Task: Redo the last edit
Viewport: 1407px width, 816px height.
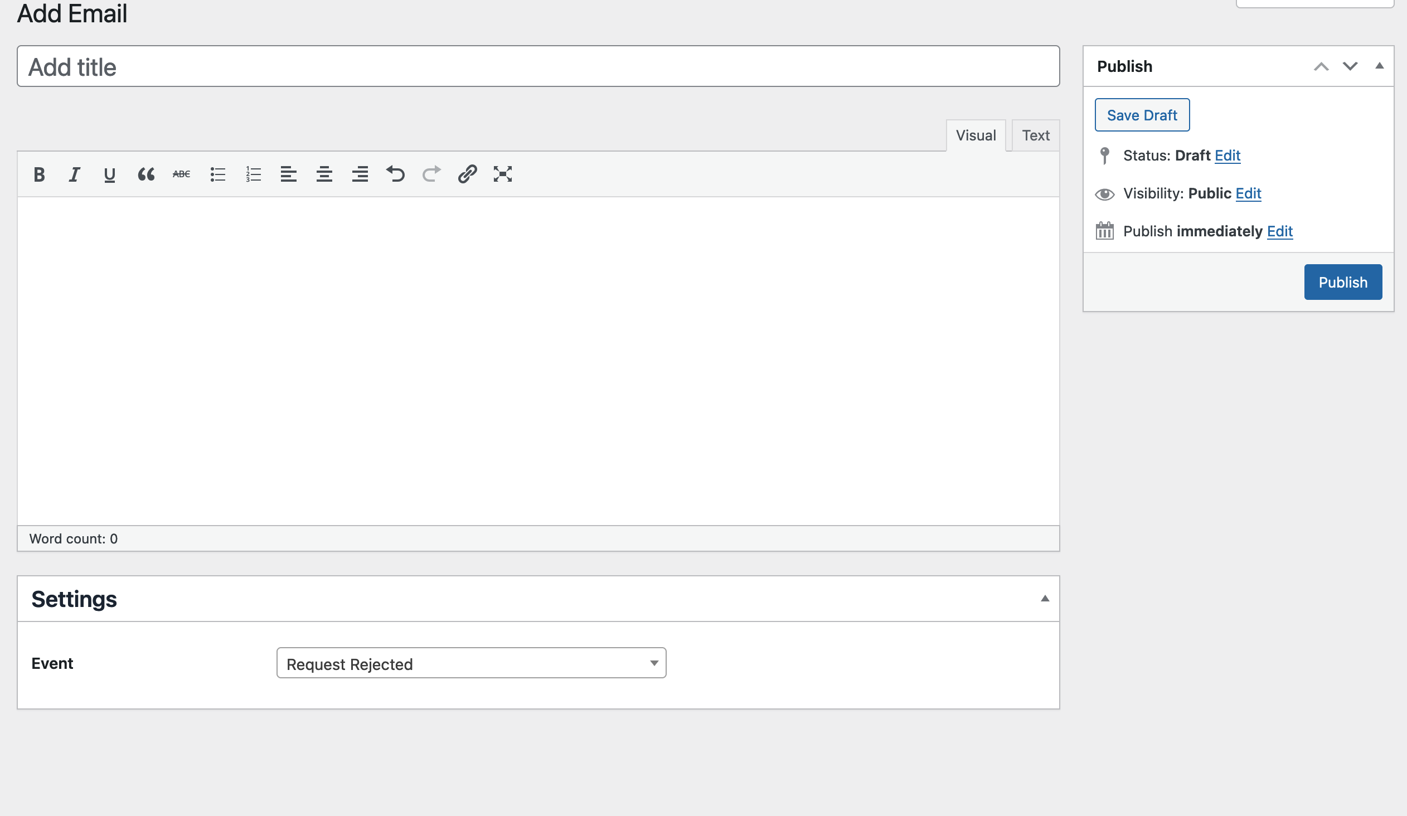Action: 431,174
